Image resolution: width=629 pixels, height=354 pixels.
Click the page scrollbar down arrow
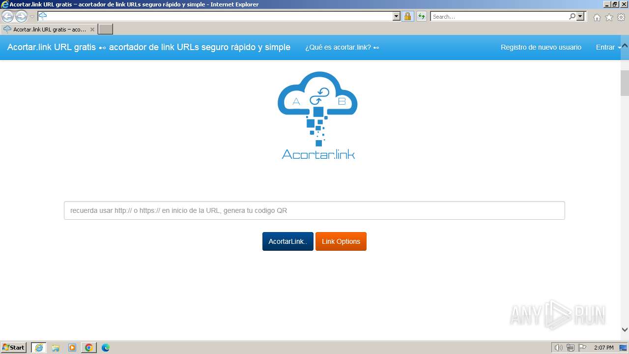point(625,330)
